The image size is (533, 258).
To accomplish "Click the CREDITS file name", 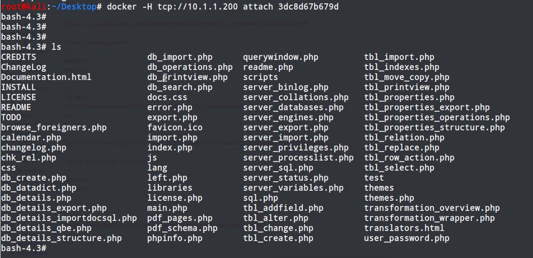I will pyautogui.click(x=19, y=57).
